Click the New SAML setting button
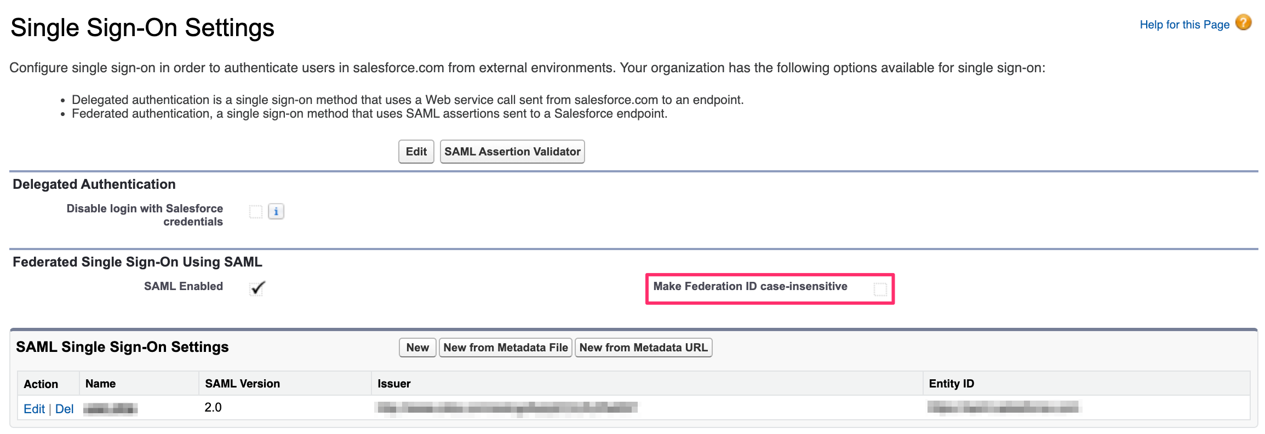Viewport: 1265px width, 434px height. point(417,348)
